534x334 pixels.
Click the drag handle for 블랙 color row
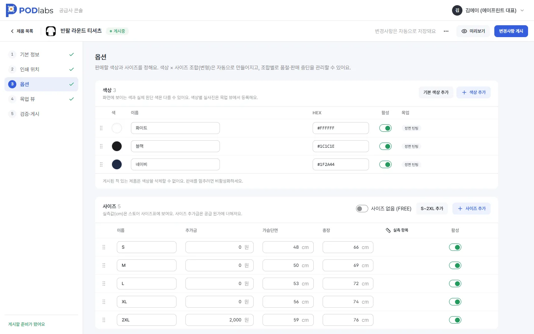click(101, 146)
